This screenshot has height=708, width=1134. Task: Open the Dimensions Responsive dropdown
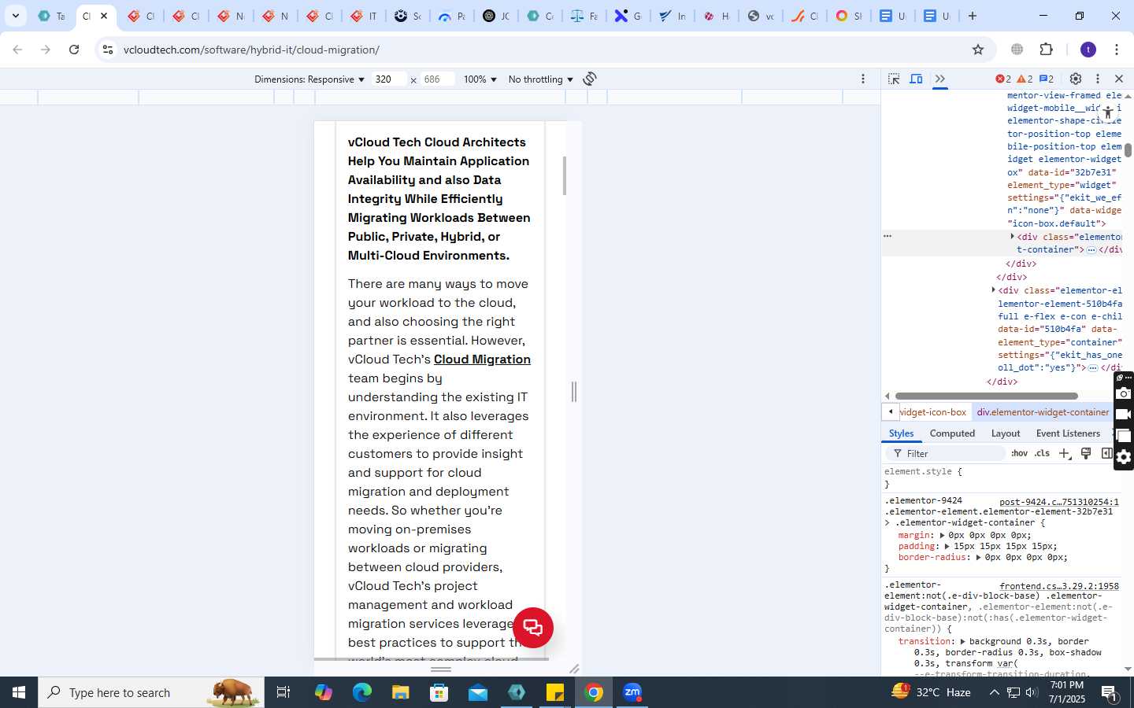(x=309, y=79)
